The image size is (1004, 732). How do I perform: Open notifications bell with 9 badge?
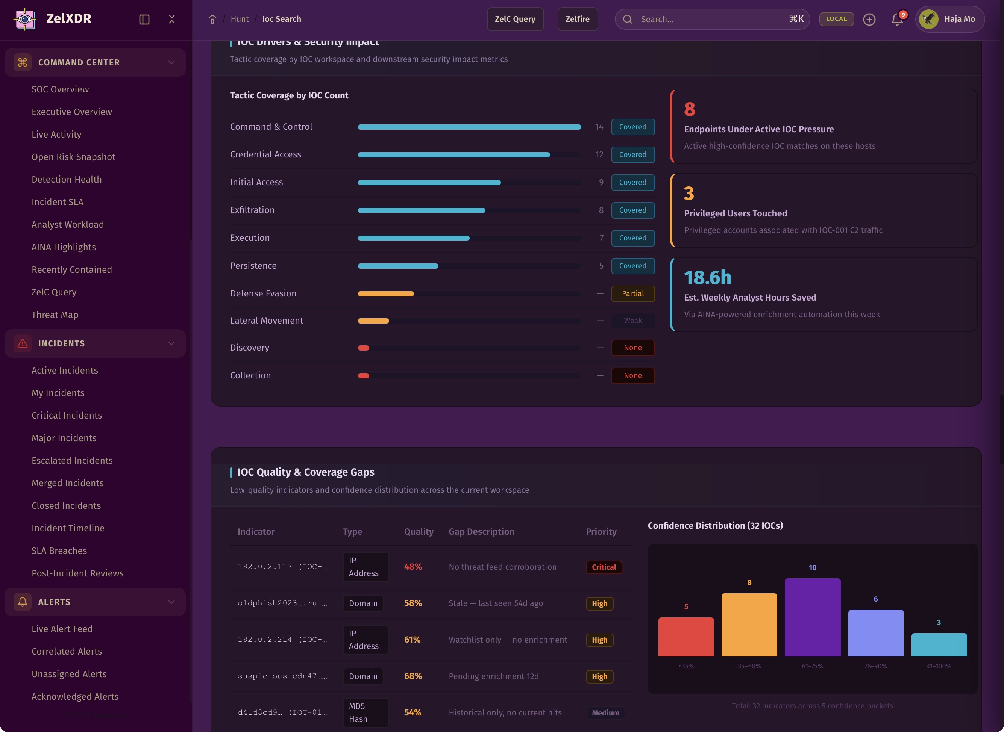click(897, 19)
